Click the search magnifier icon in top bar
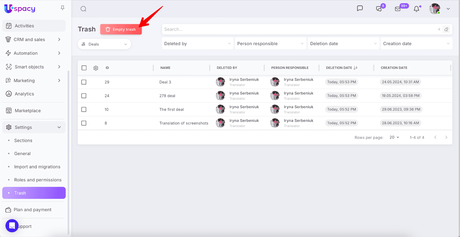Viewport: 460px width, 237px height. pyautogui.click(x=83, y=9)
